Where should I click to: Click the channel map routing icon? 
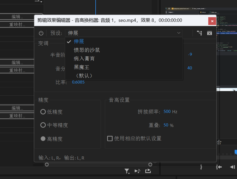[x=200, y=33]
